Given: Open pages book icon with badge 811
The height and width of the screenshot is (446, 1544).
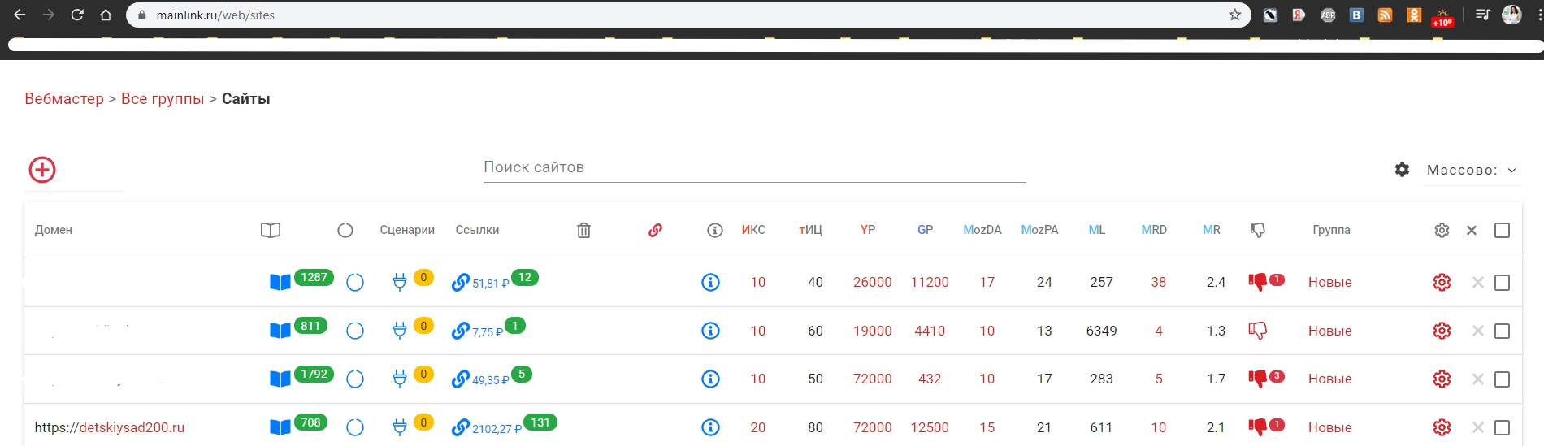Looking at the screenshot, I should 280,331.
